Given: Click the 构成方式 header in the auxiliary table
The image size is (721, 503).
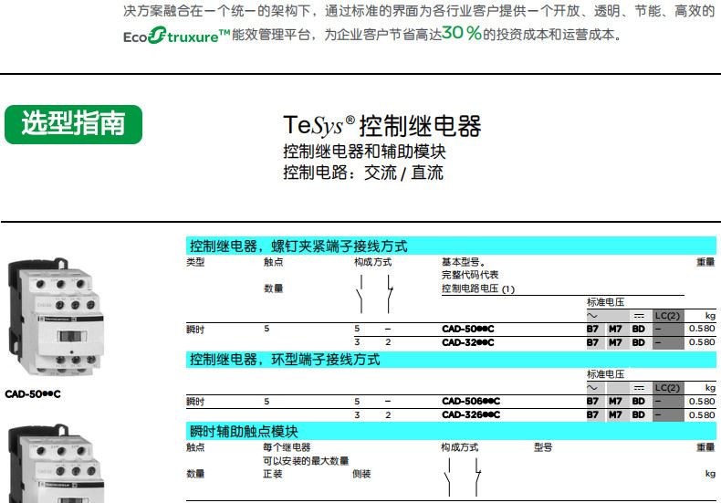Looking at the screenshot, I should click(x=459, y=447).
